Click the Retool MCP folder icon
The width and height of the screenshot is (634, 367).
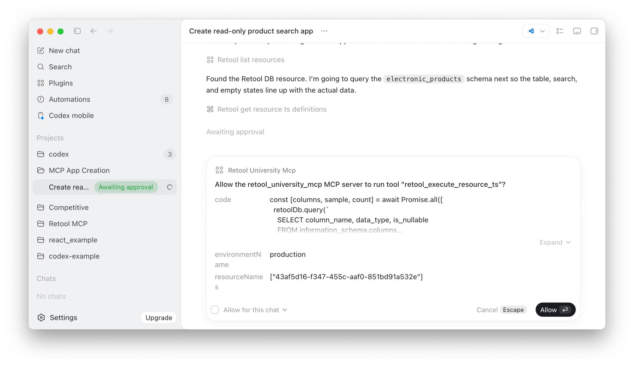(x=41, y=224)
